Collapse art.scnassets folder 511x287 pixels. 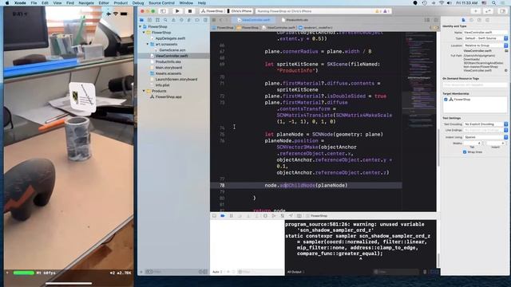(148, 45)
